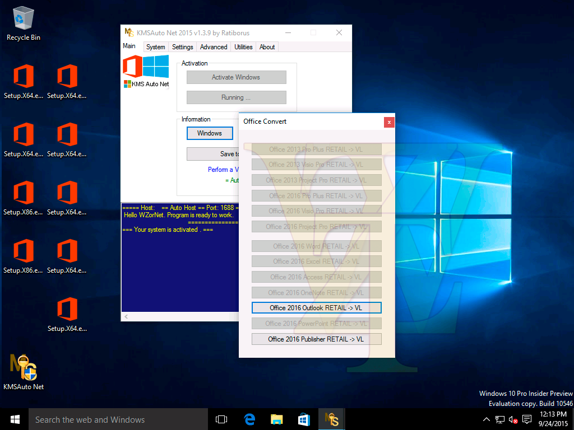Open the Windows Start menu
Screen dimensions: 574x430
(x=15, y=419)
